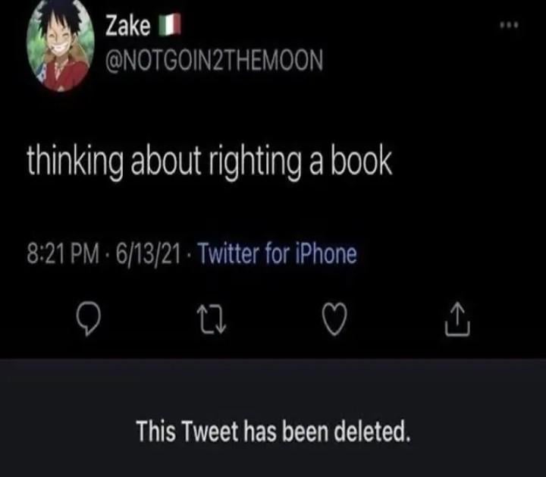Screen dimensions: 546x477
Task: Open profile via the display name Zake
Action: point(128,26)
